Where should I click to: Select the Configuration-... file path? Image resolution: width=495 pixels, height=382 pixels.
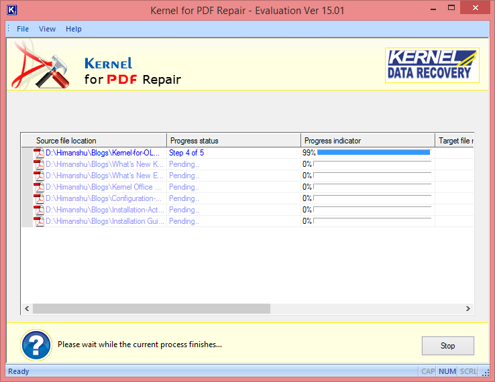pyautogui.click(x=103, y=198)
